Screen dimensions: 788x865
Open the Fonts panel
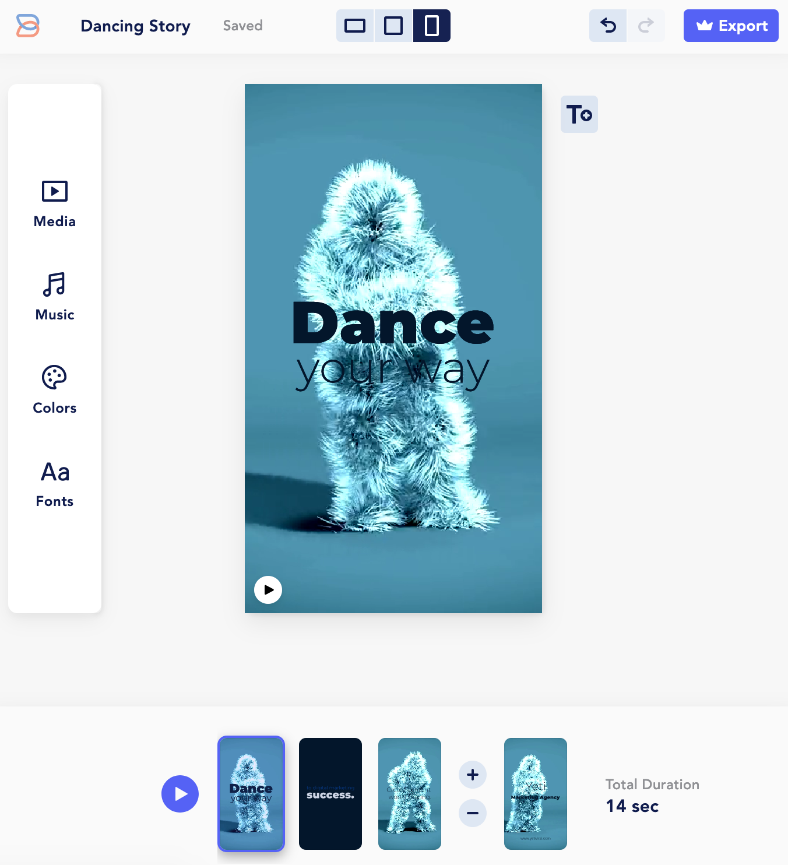click(x=55, y=484)
